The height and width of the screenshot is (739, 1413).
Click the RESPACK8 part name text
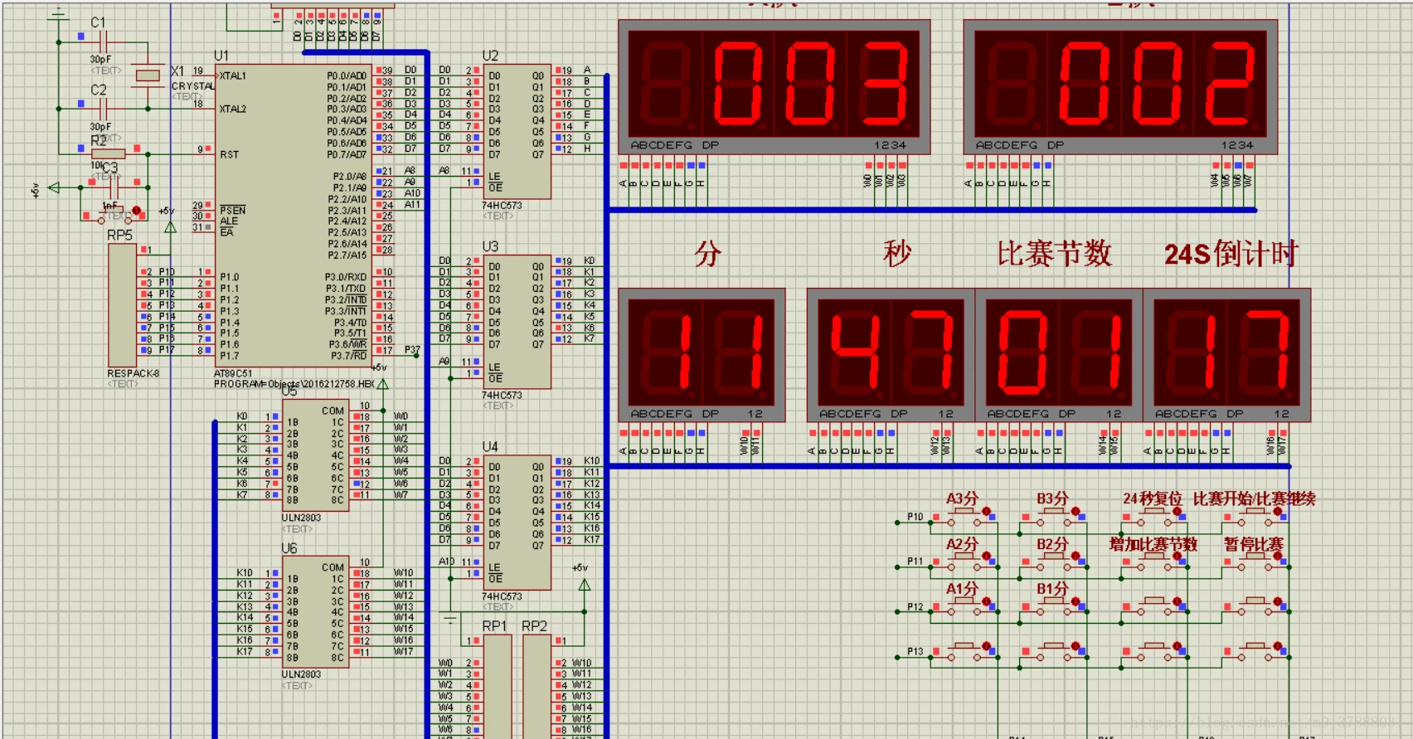[x=133, y=373]
